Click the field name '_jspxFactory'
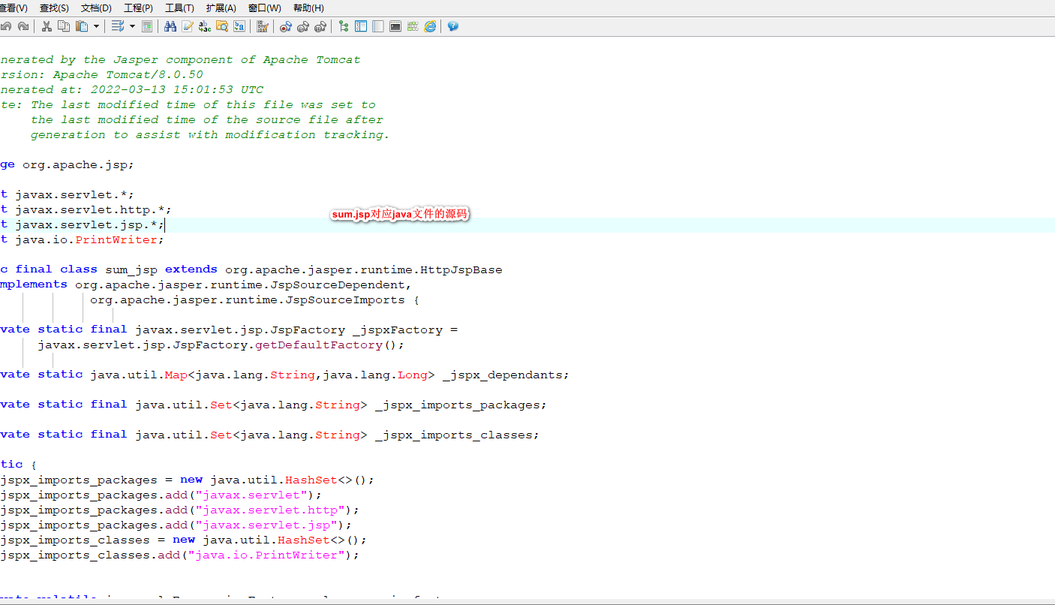Screen dimensions: 1055x605 click(398, 330)
